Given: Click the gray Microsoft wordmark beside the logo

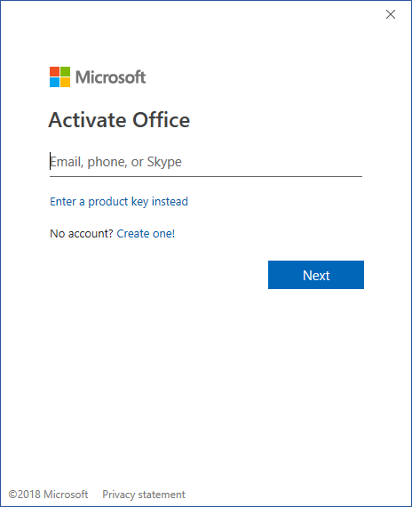Looking at the screenshot, I should (110, 77).
